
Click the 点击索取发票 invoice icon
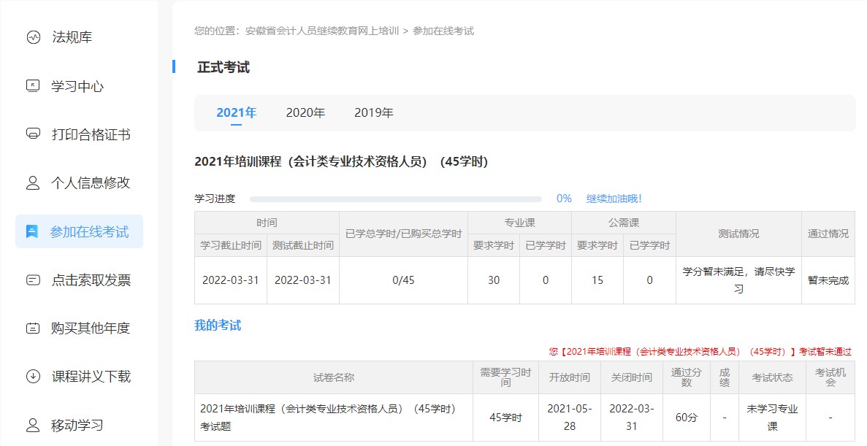[33, 280]
